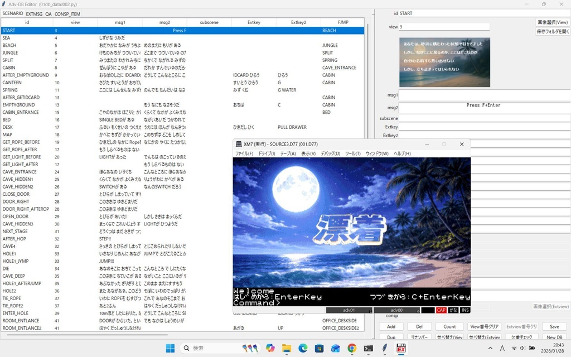Click the 画像選択(View) button
The height and width of the screenshot is (357, 571).
(552, 22)
